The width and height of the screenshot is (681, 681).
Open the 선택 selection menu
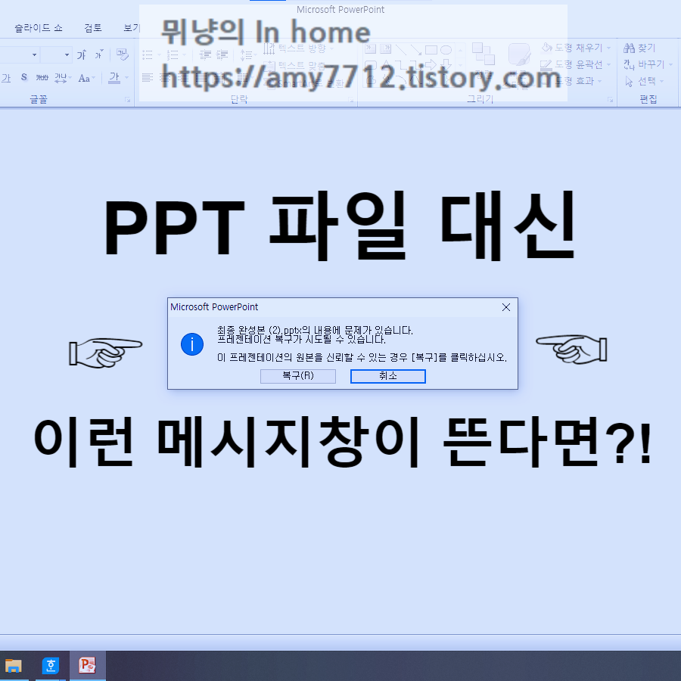point(644,81)
